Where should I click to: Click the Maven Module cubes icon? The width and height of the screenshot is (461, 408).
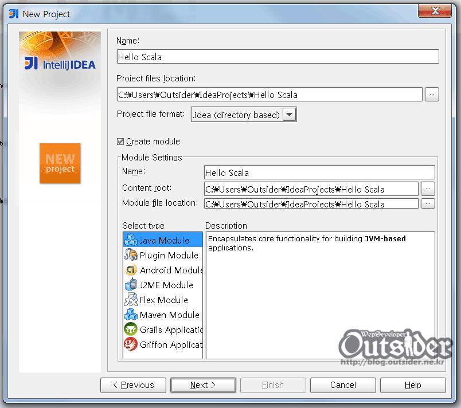click(x=131, y=315)
